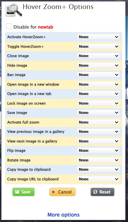128x222 pixels.
Task: Open the More options link
Action: (x=64, y=215)
